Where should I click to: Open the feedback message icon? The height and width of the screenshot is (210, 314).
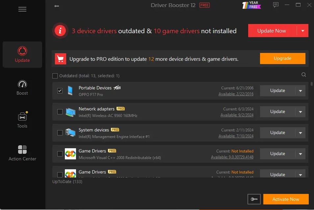275,5
